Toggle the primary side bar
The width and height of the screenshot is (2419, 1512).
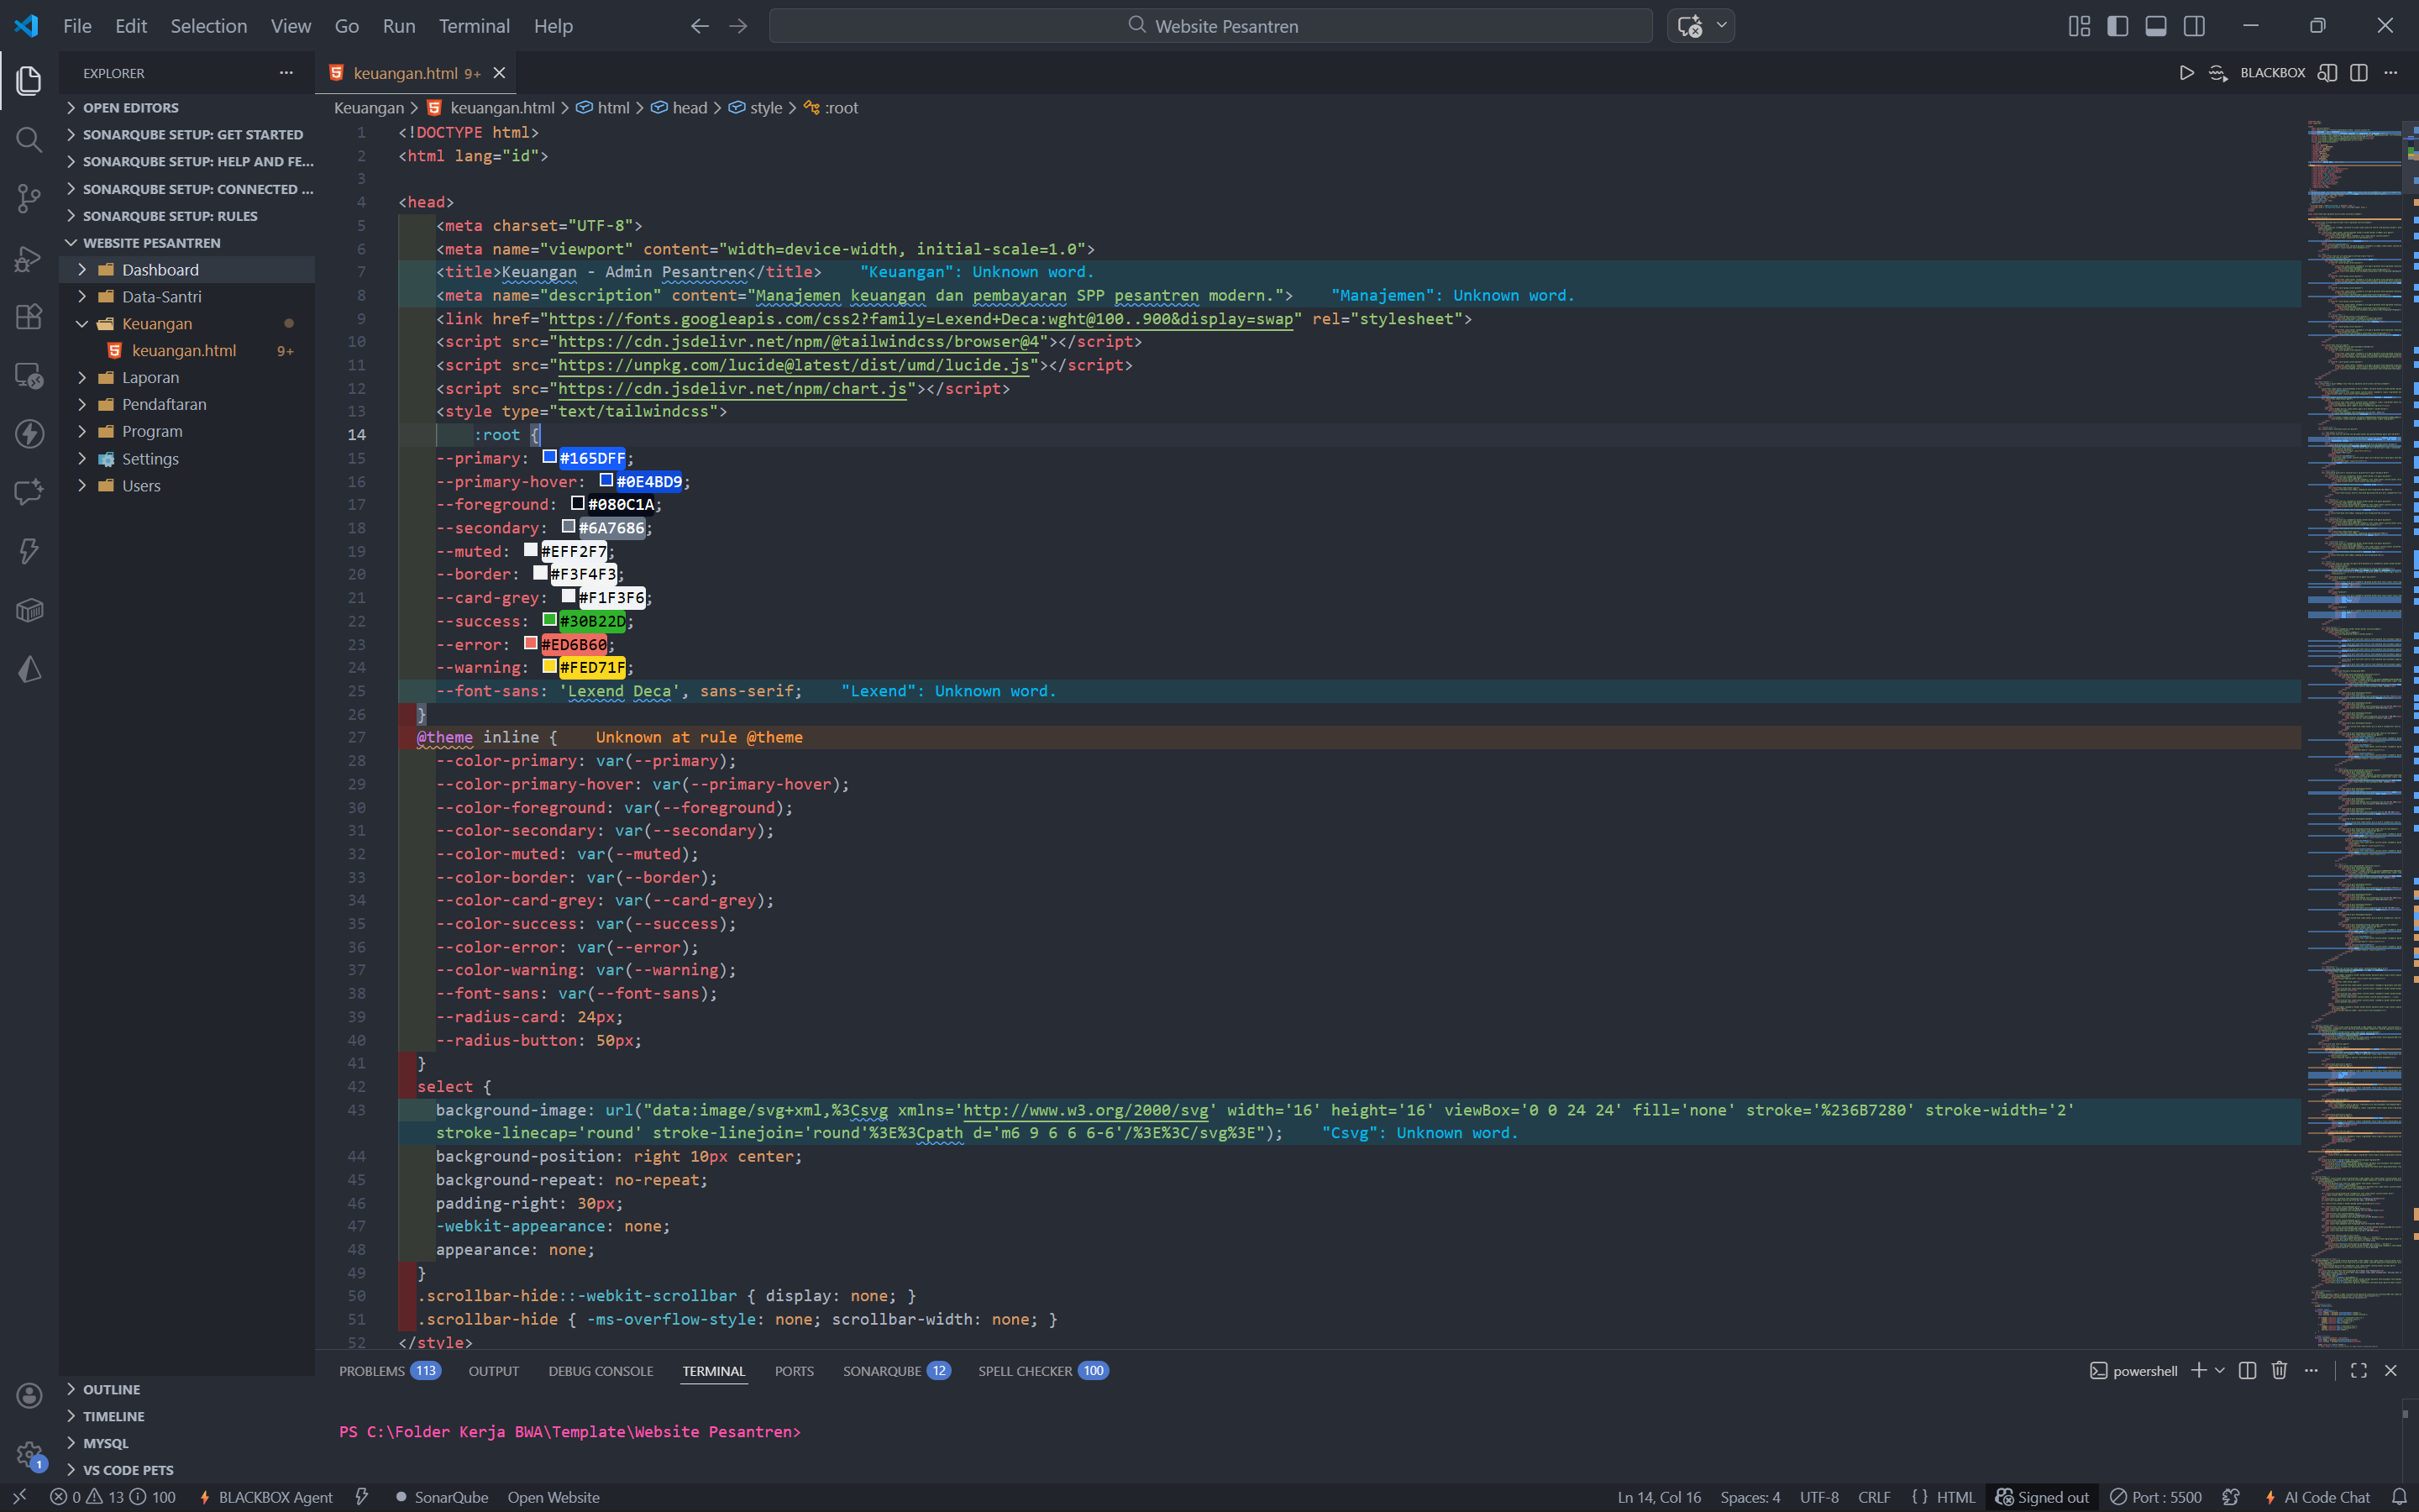pyautogui.click(x=2117, y=26)
